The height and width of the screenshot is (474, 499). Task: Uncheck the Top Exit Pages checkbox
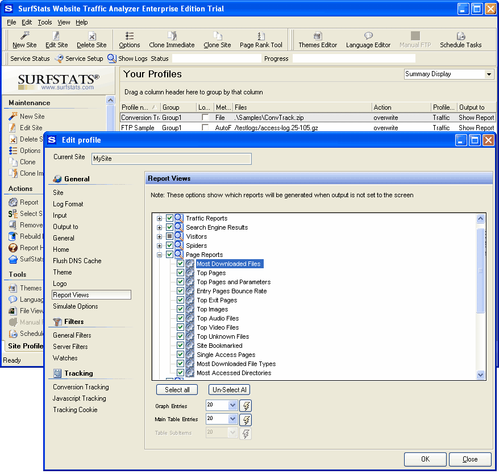(x=180, y=300)
